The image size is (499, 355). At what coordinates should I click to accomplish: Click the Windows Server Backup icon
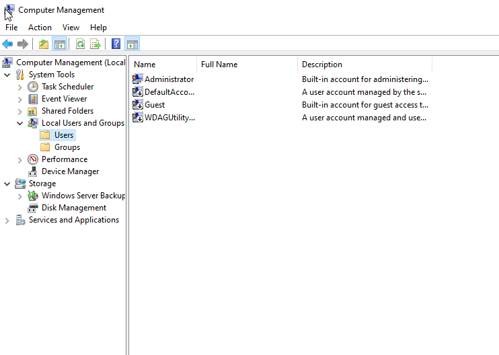[x=33, y=196]
